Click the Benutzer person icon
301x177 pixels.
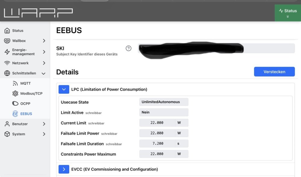pyautogui.click(x=7, y=124)
